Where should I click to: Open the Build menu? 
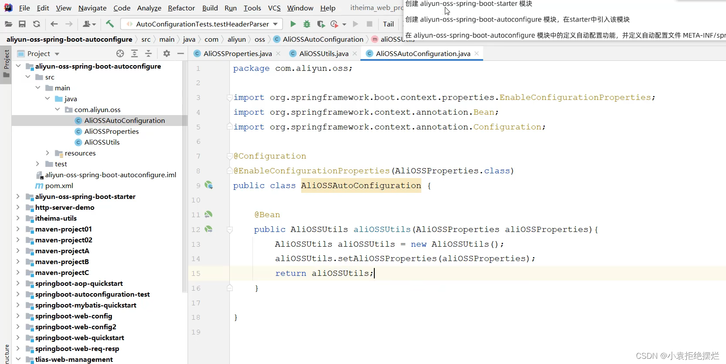210,8
